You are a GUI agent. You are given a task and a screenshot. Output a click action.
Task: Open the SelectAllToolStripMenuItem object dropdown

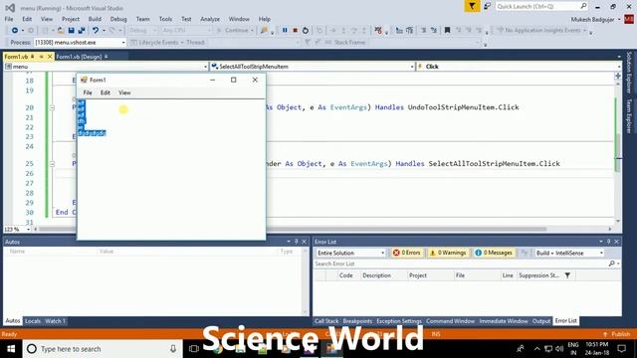(x=313, y=67)
